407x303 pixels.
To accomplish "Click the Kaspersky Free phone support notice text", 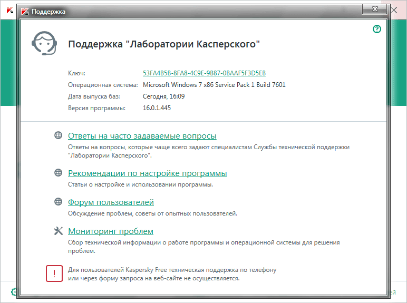I will coord(172,274).
